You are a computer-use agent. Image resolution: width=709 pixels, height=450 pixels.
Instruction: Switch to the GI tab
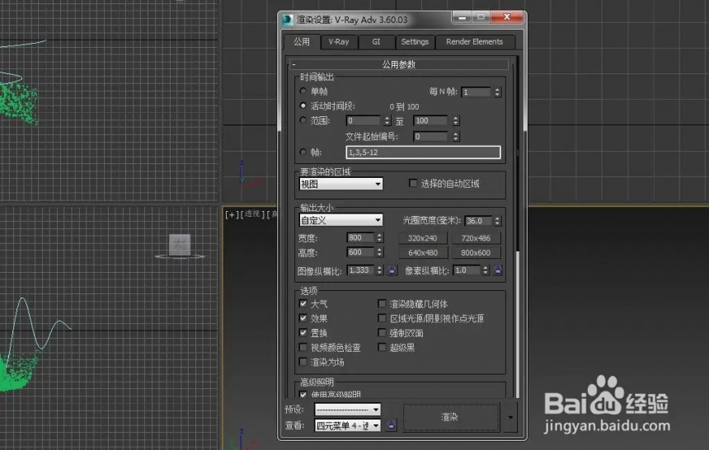click(x=376, y=41)
